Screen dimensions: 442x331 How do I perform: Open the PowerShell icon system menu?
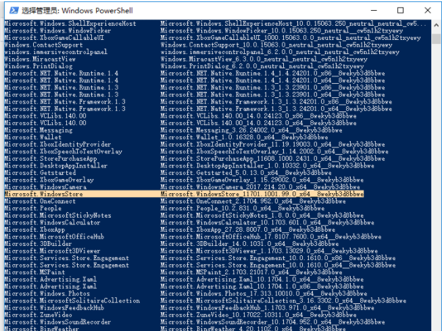(x=14, y=10)
